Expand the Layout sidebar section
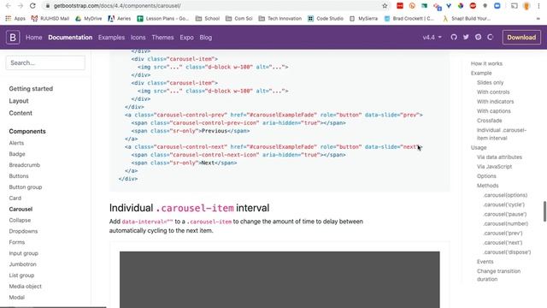 click(19, 101)
